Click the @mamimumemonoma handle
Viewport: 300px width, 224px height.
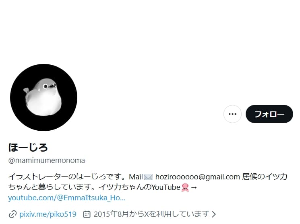tap(46, 160)
